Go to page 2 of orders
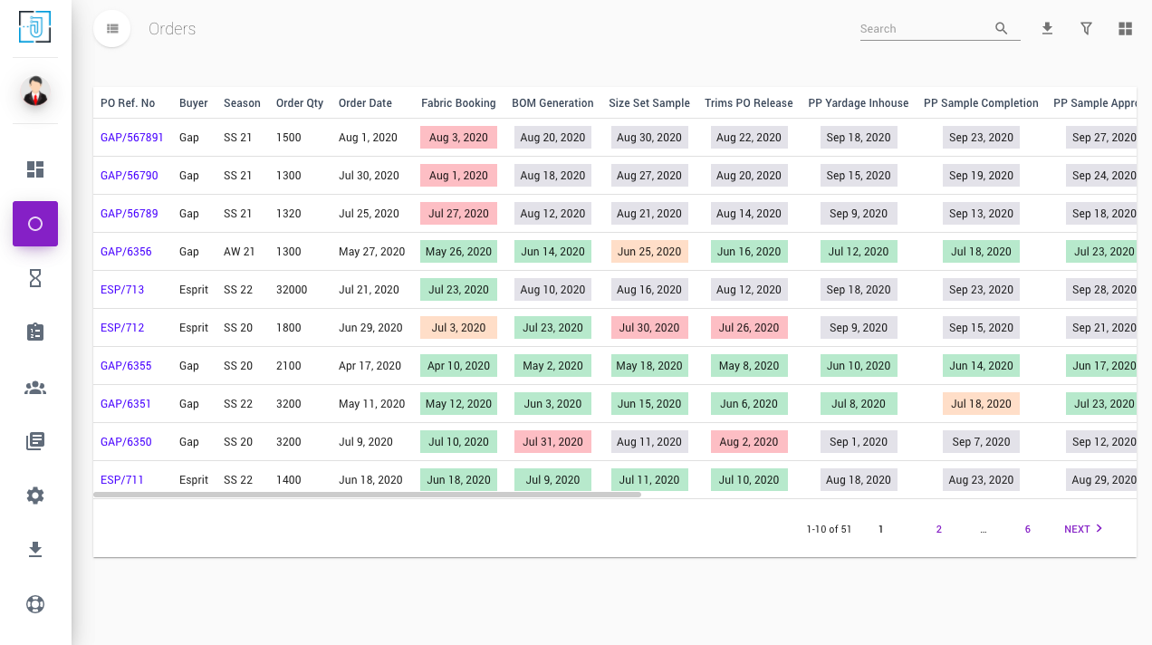The height and width of the screenshot is (645, 1152). [x=939, y=529]
